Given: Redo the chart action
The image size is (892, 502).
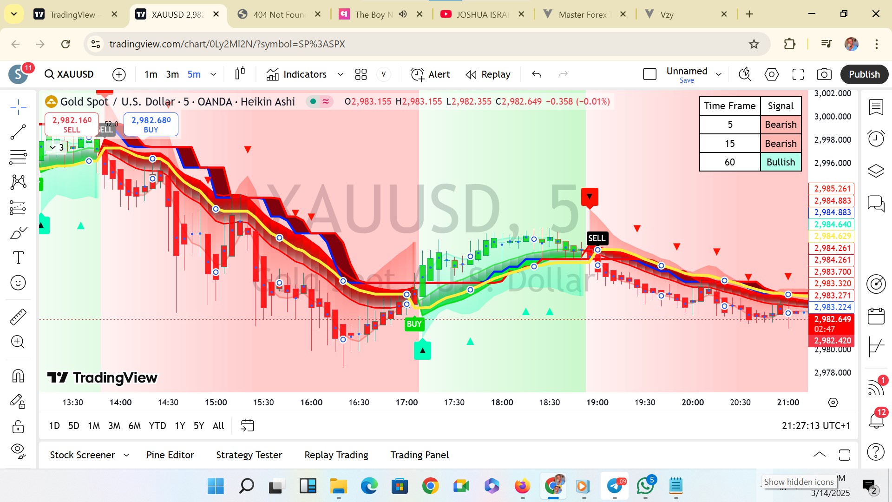Looking at the screenshot, I should click(x=563, y=74).
